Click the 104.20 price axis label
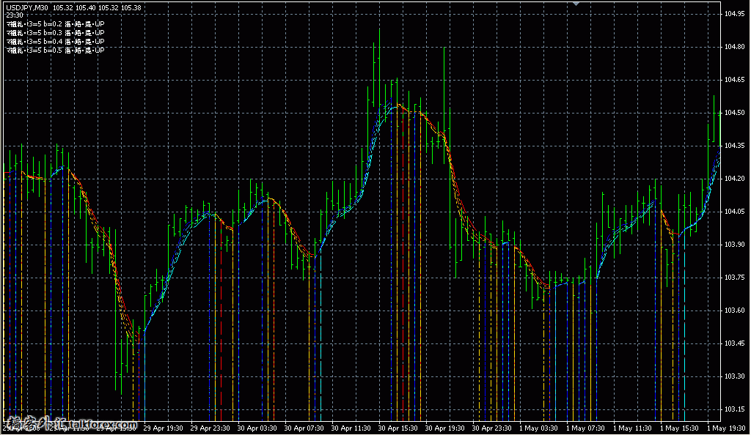 [735, 179]
